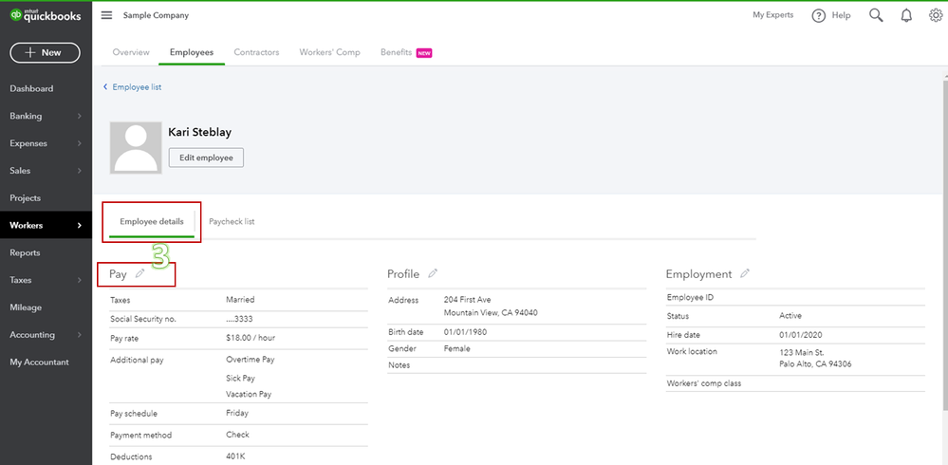Edit the Profile section pencil icon

[x=433, y=273]
